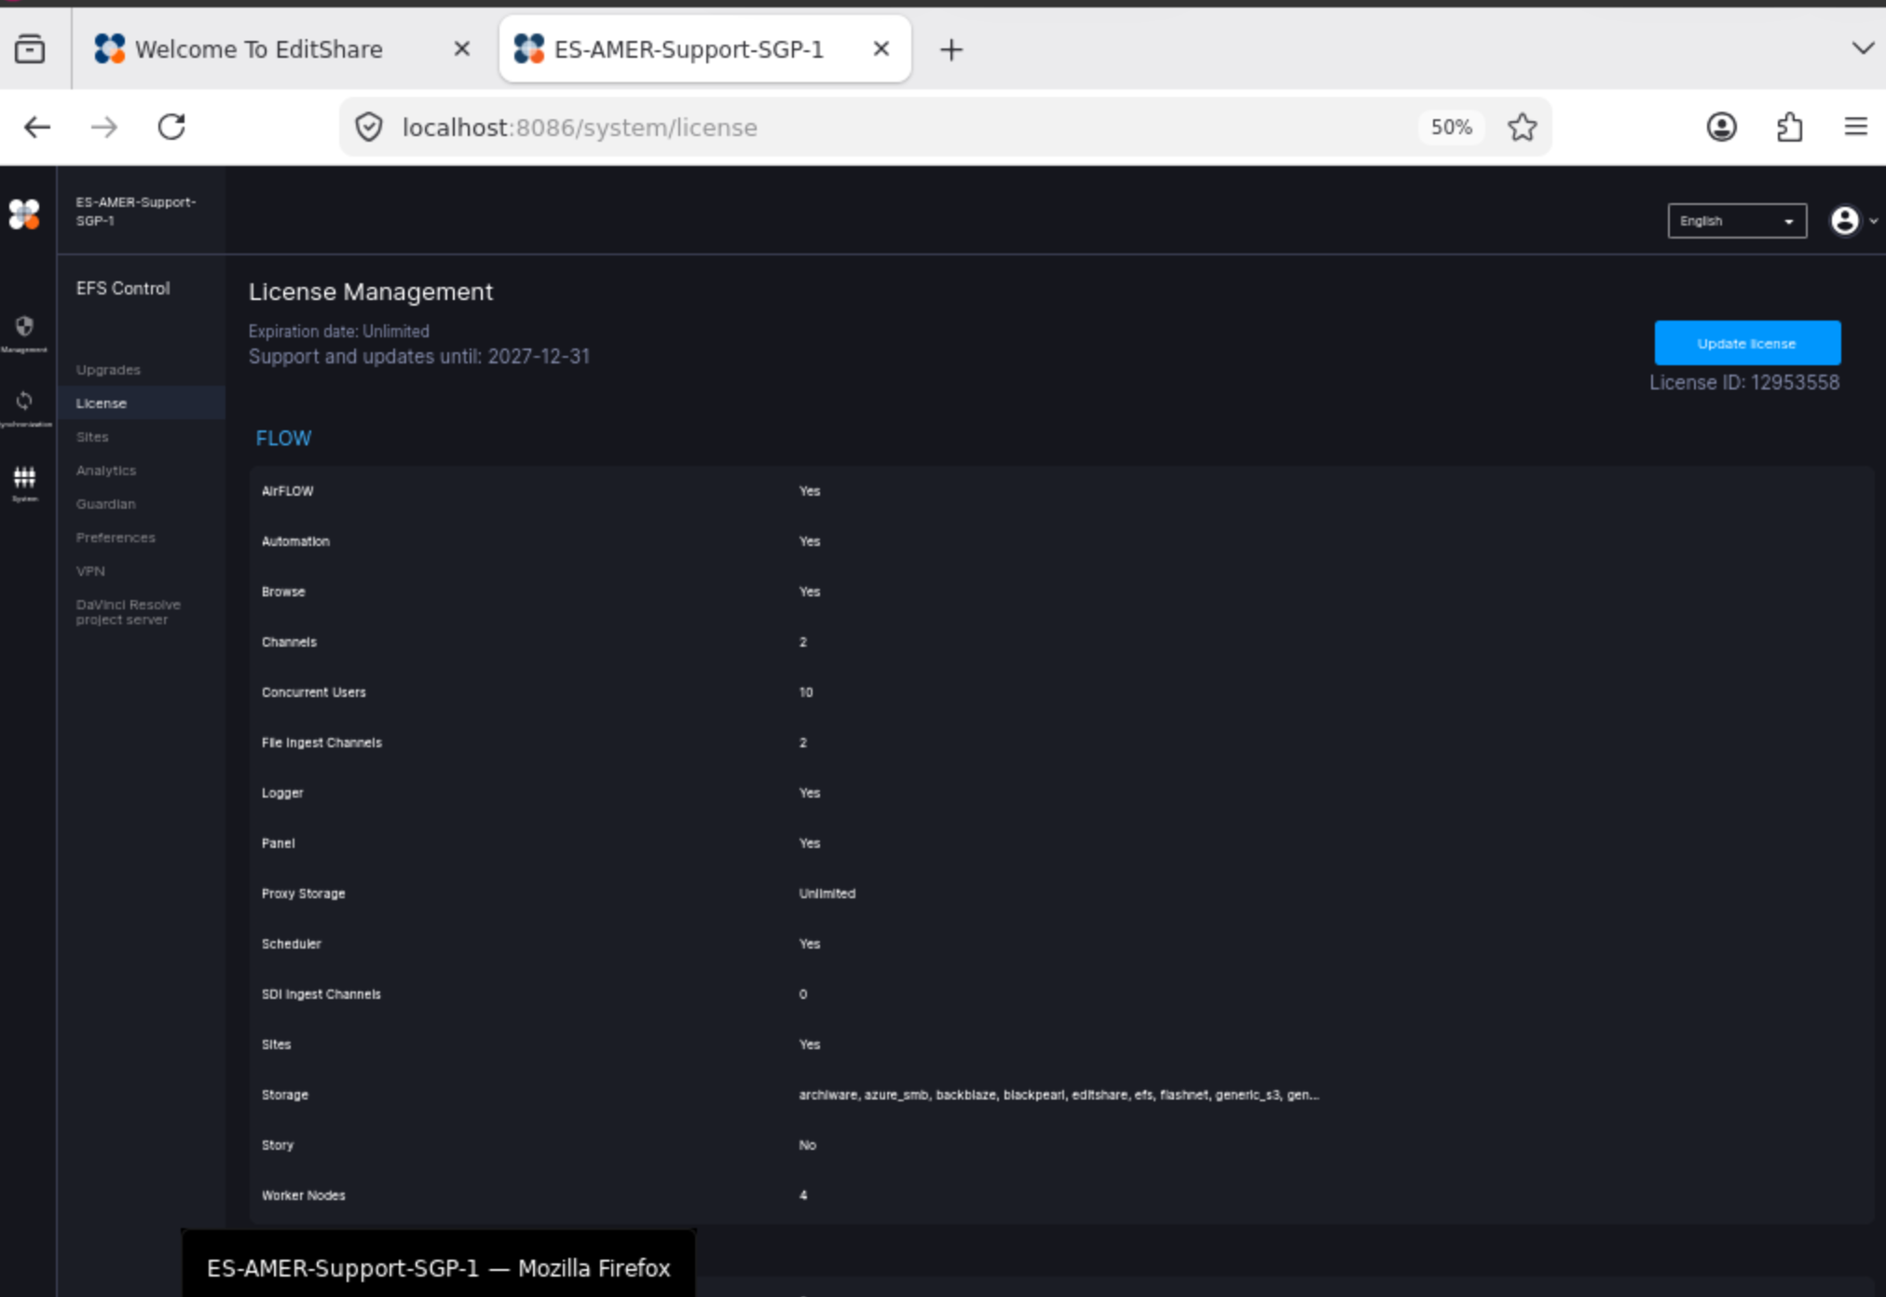Click the truncated Storage value list

[x=1059, y=1095]
